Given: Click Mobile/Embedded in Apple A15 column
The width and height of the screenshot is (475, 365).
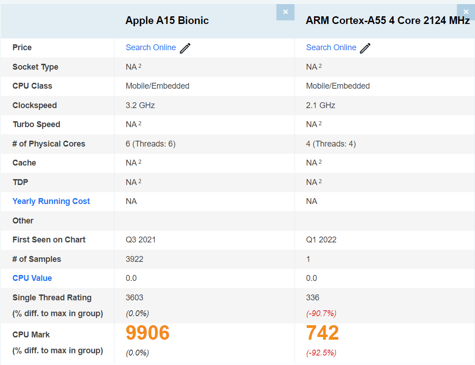Looking at the screenshot, I should (157, 86).
